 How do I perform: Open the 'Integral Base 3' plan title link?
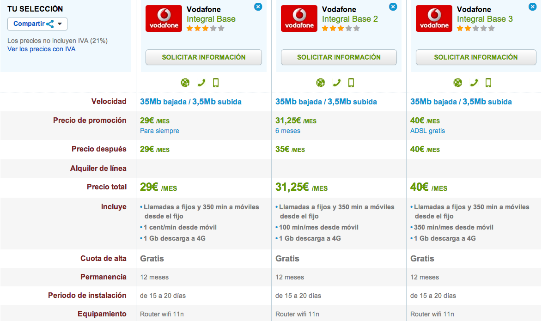[x=485, y=19]
